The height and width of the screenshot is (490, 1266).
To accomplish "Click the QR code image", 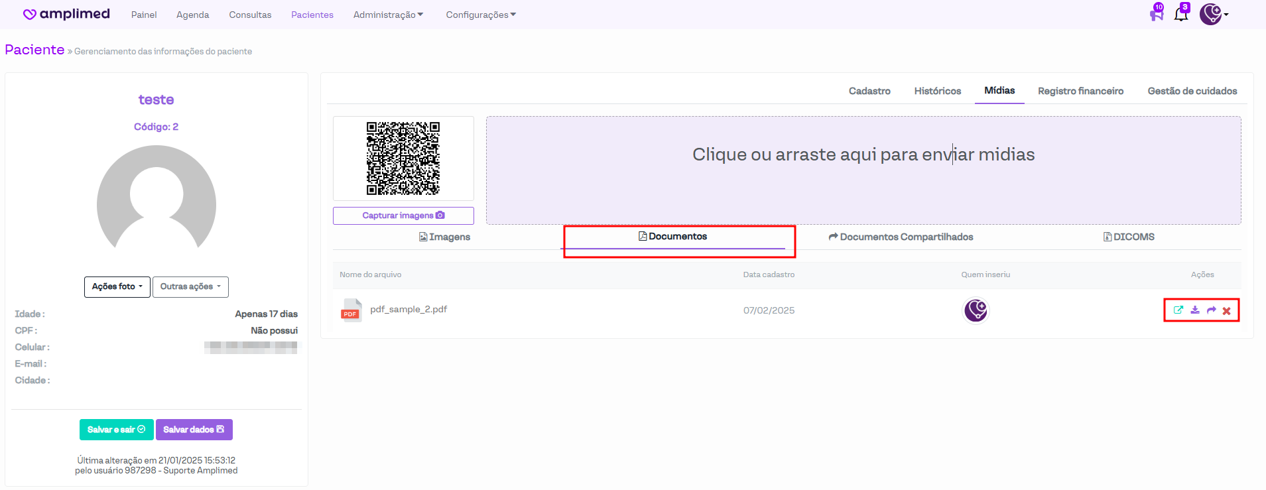I will point(403,158).
